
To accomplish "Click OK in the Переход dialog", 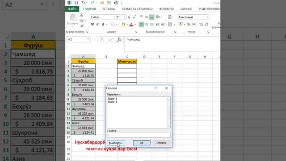I will click(x=142, y=143).
